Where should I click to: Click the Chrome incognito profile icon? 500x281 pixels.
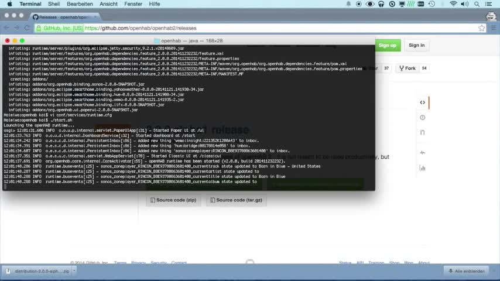tap(491, 16)
